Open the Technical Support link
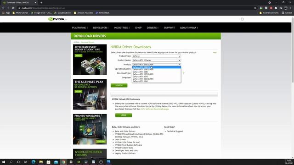294x165 pixels. [175, 132]
